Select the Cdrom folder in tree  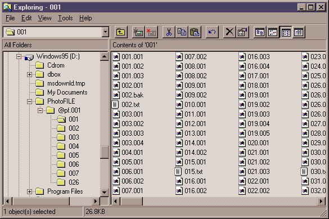click(50, 65)
